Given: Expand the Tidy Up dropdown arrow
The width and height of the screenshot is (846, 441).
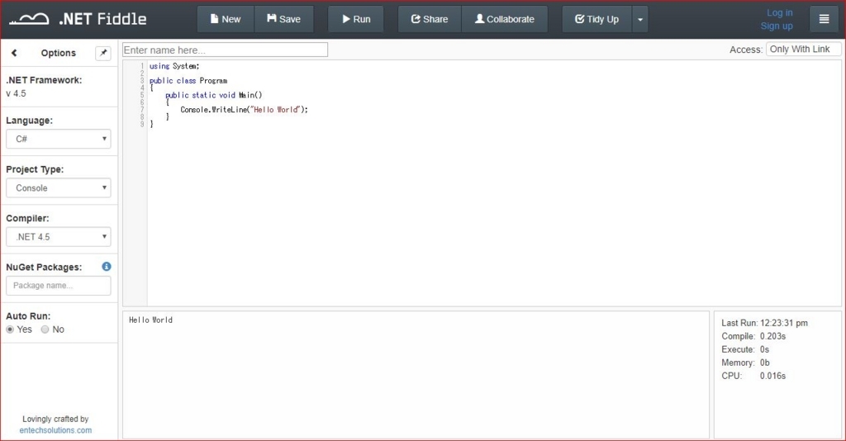Looking at the screenshot, I should point(640,20).
